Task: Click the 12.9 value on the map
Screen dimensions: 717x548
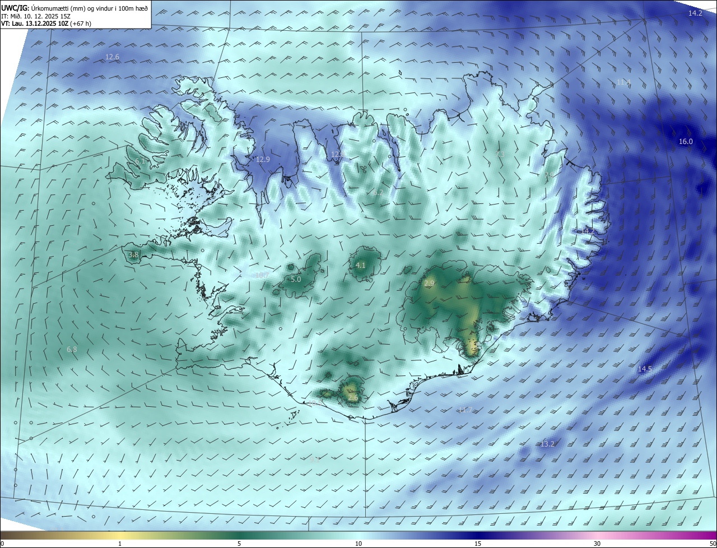Action: click(x=263, y=160)
